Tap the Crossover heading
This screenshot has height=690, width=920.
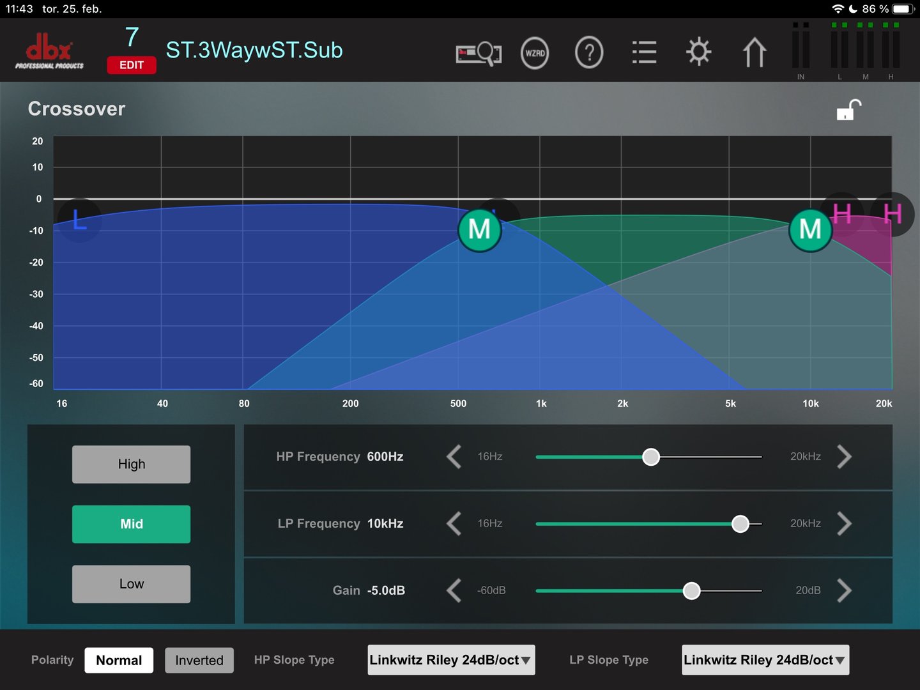[77, 109]
